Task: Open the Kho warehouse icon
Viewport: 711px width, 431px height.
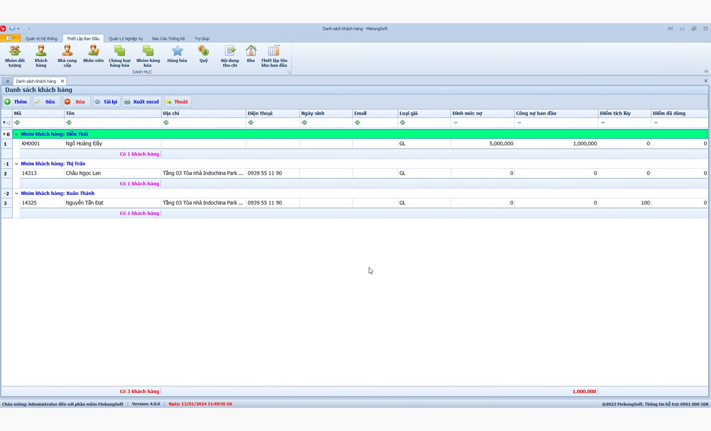Action: point(251,54)
